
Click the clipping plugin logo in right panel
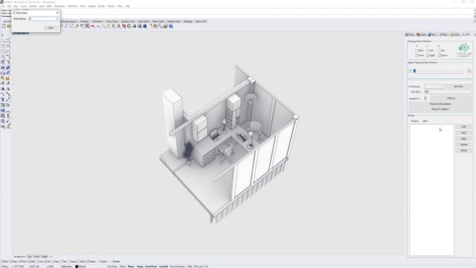464,50
